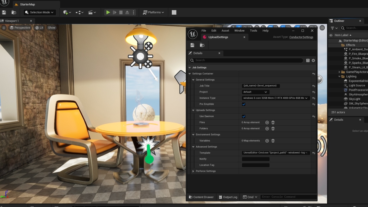Screen dimensions: 368x207
Task: Add an element to Folders array
Action: click(x=267, y=129)
